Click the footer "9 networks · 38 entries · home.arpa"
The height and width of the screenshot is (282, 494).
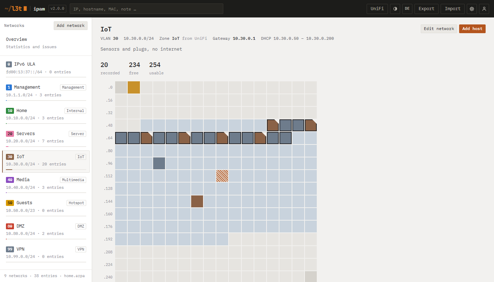pos(44,276)
